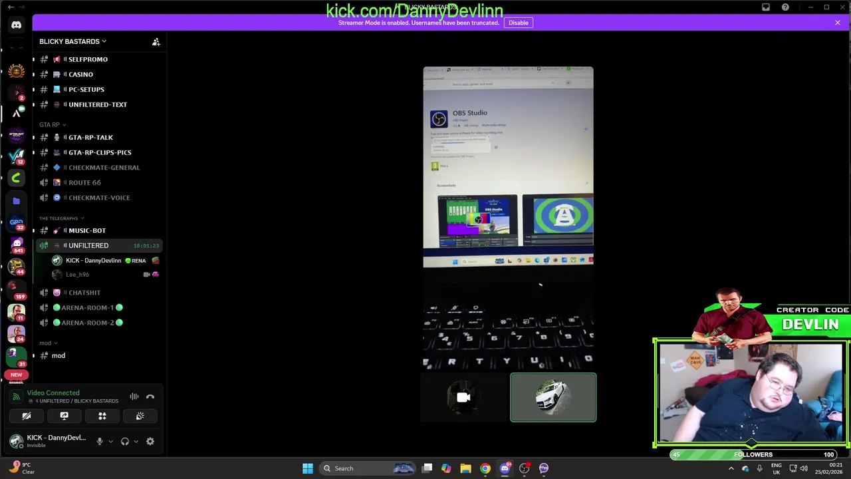This screenshot has width=851, height=479.
Task: Open microphone input options arrow
Action: pos(110,441)
